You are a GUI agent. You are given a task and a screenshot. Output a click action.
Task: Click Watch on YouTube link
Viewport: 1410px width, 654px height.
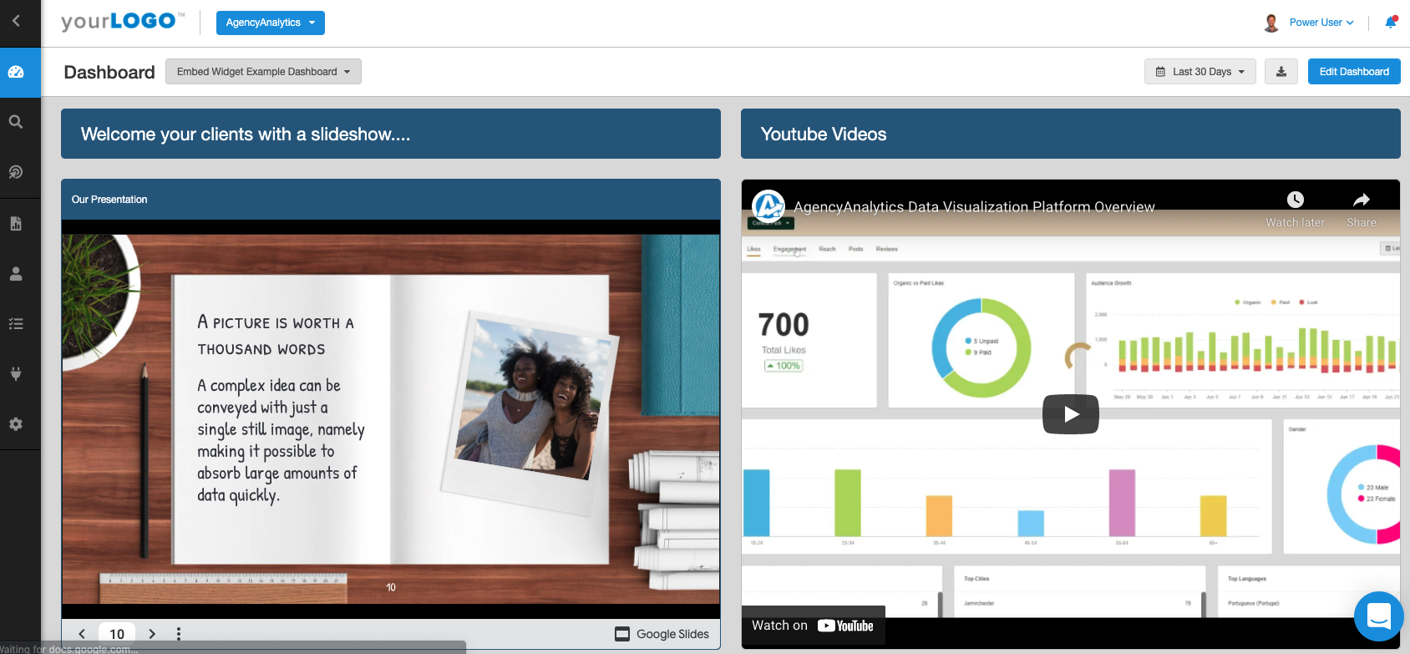click(x=813, y=626)
